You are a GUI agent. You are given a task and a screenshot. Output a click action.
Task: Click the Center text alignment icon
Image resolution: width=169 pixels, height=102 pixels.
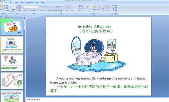tap(51, 10)
